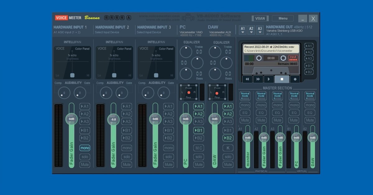This screenshot has width=373, height=195.
Task: Open Hardware Input 1 device list
Action: 67,32
